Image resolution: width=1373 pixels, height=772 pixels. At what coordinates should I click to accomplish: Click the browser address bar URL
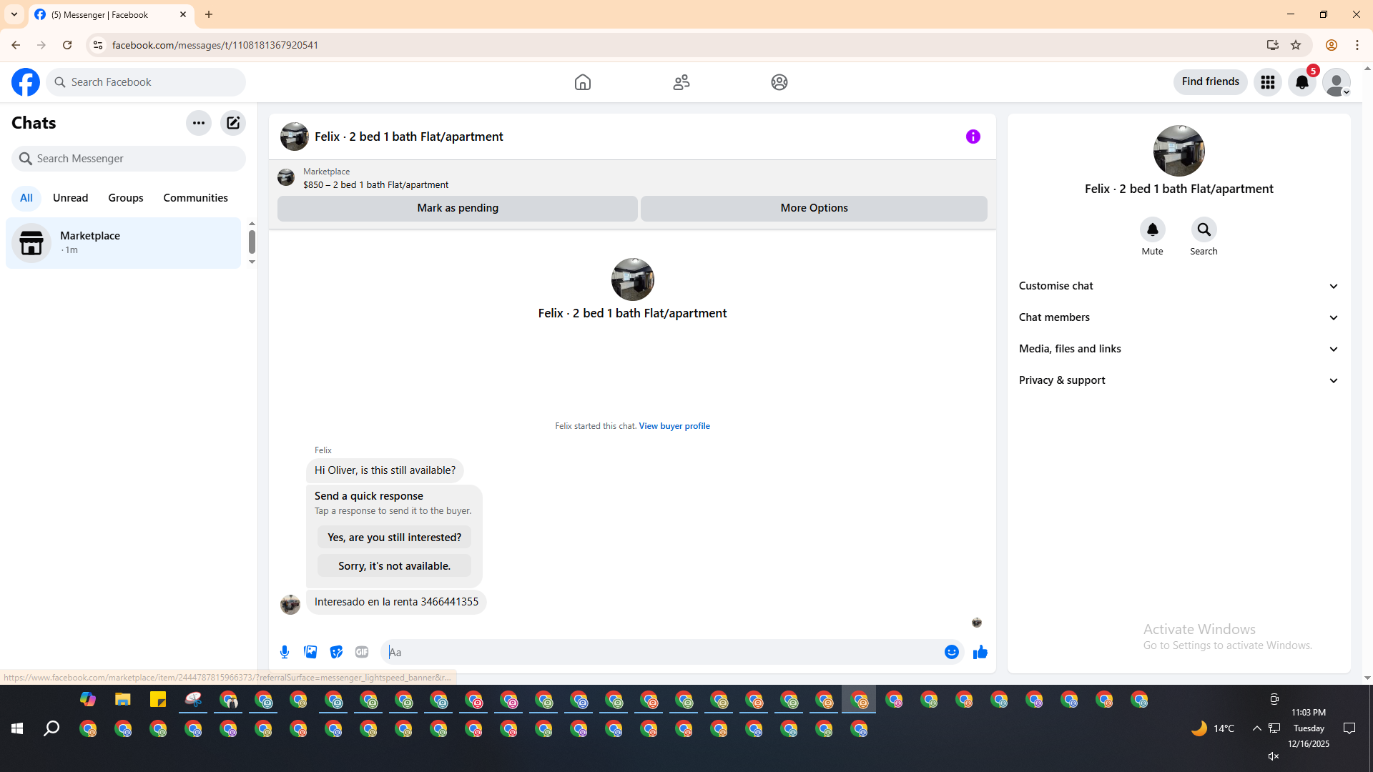point(215,45)
